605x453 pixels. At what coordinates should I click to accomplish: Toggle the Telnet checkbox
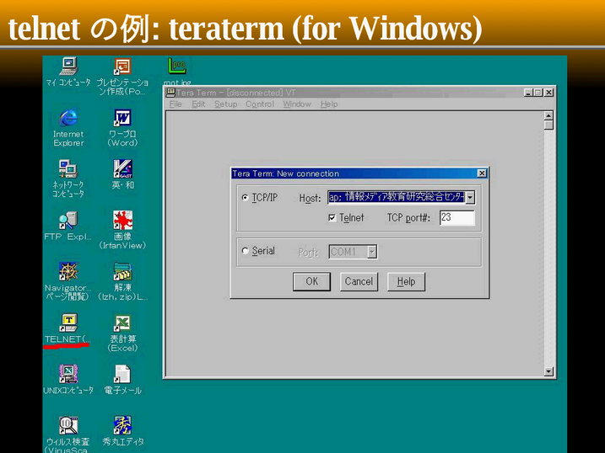[332, 218]
